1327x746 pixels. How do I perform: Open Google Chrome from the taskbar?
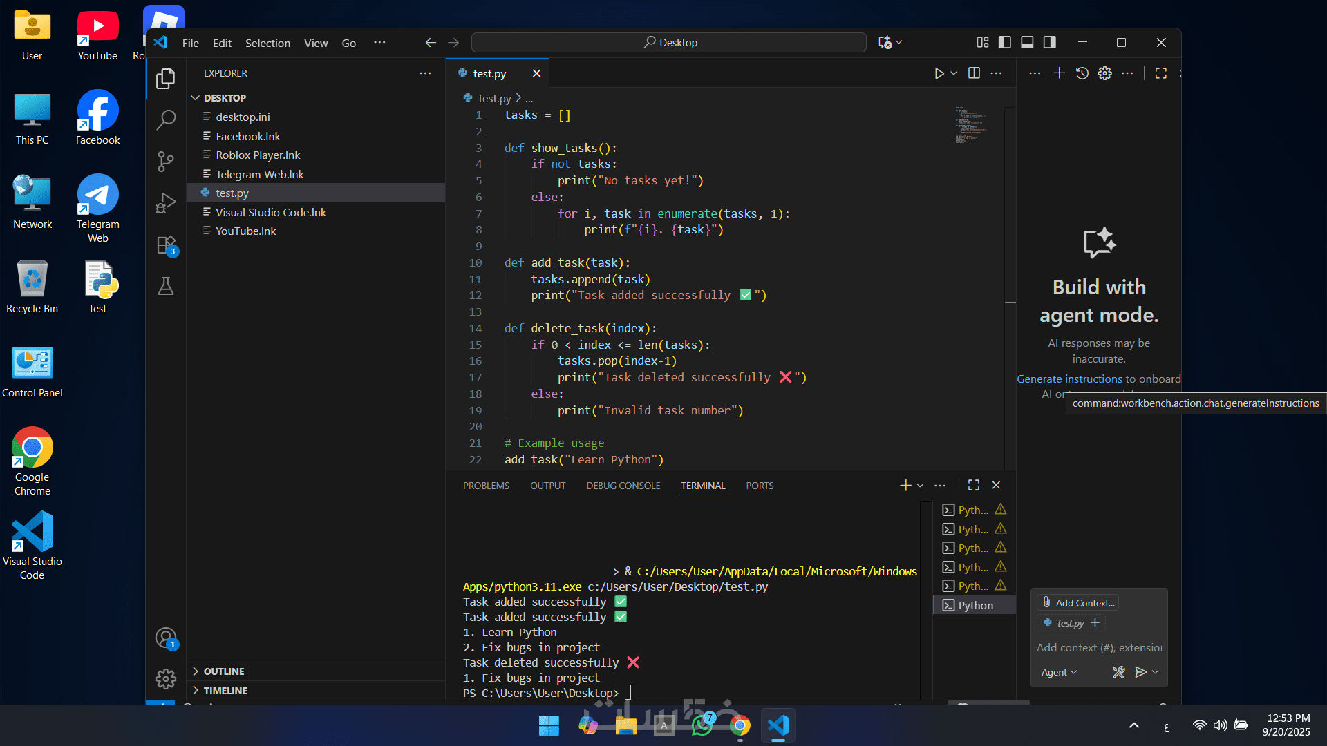click(x=740, y=725)
